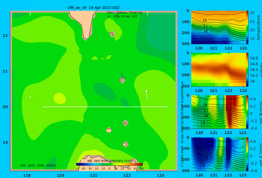Click the longitude label 121 on main map axis

click(x=94, y=175)
